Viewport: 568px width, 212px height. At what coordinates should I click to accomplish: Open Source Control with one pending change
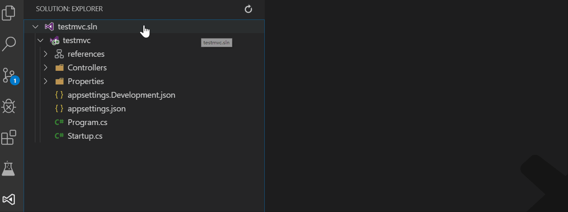(x=10, y=76)
